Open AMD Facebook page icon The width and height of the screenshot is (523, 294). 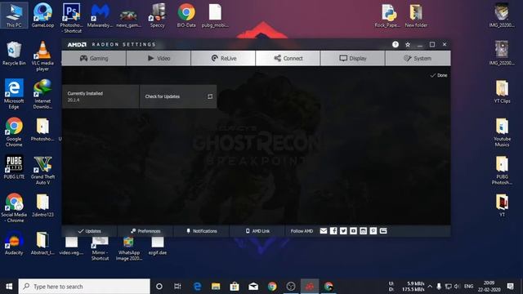[333, 230]
